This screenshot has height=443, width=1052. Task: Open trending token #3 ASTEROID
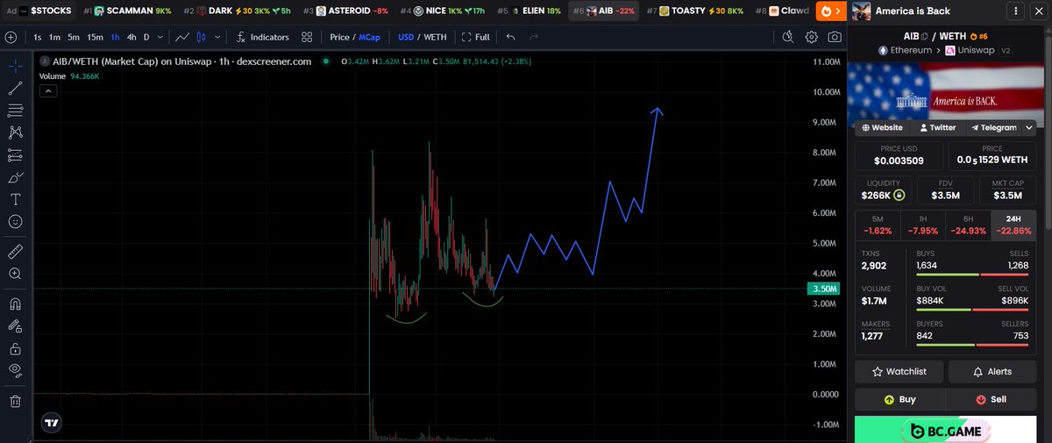click(345, 11)
